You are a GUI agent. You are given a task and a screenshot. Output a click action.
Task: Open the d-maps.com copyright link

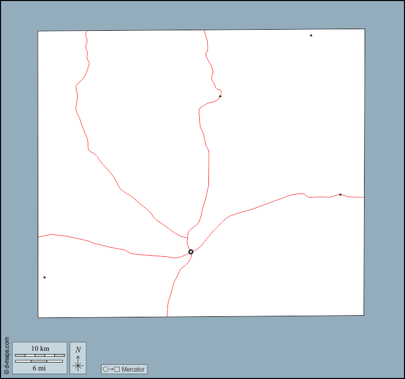[x=6, y=355]
